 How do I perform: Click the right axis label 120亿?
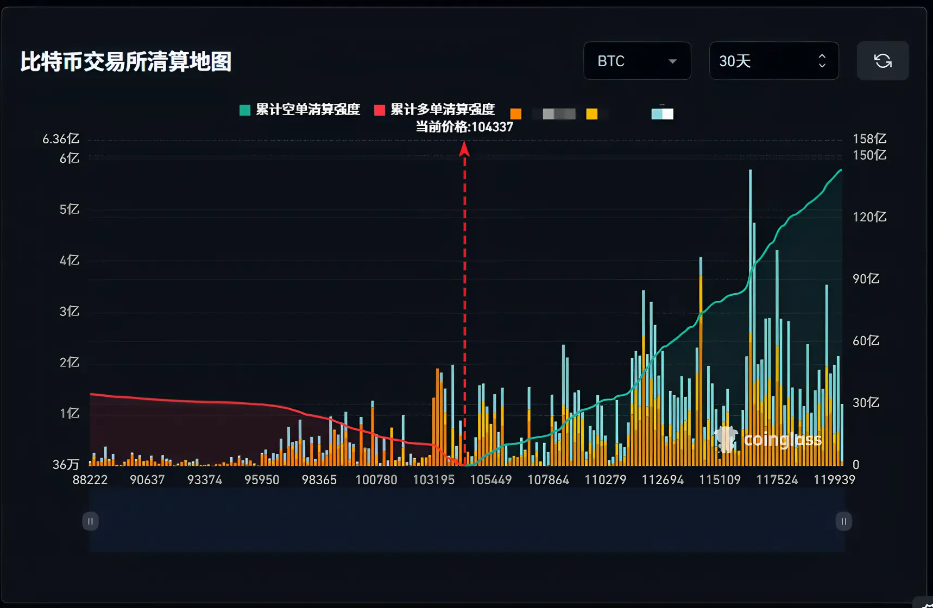click(x=869, y=217)
